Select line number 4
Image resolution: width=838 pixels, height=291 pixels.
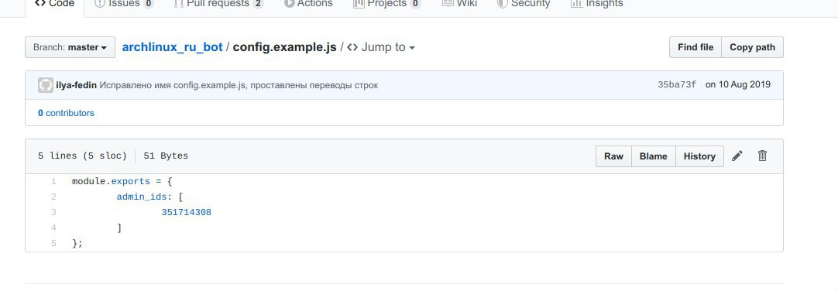click(53, 228)
